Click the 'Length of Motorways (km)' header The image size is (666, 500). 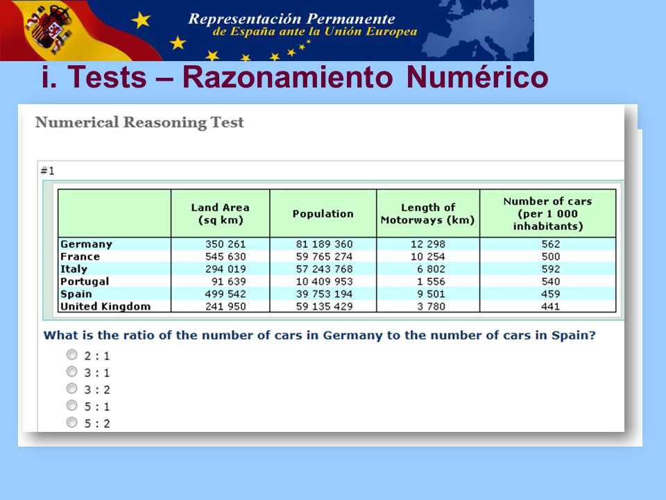pos(428,213)
